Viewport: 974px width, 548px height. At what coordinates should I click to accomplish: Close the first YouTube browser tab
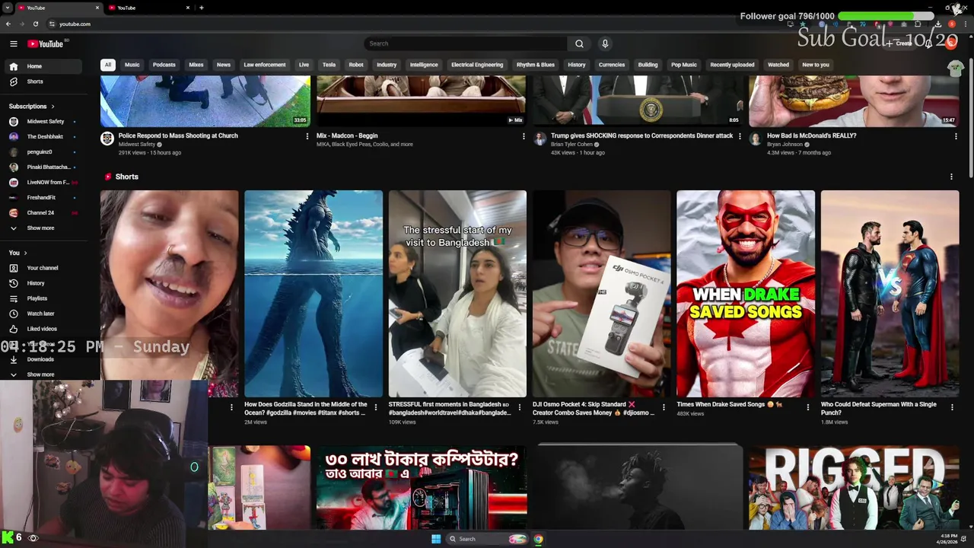point(97,8)
